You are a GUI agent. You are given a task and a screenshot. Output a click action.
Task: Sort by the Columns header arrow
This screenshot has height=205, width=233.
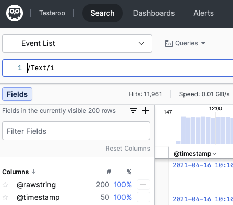coord(33,172)
